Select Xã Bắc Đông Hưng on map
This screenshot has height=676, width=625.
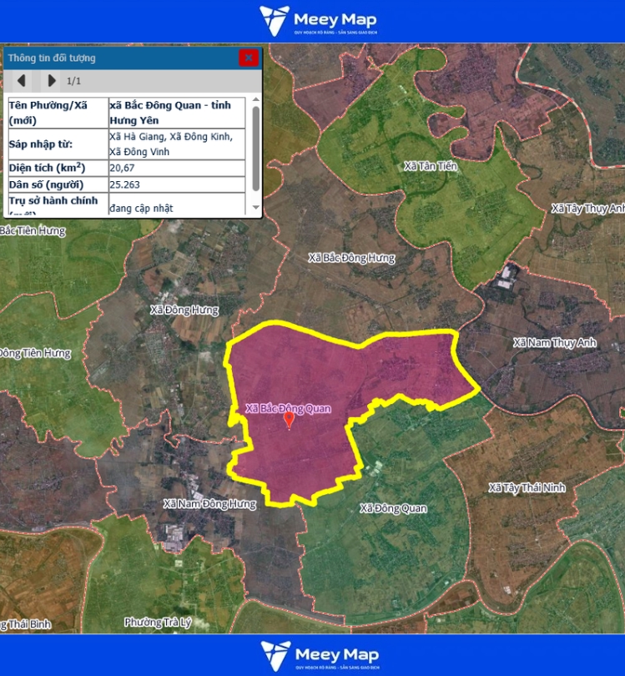click(351, 258)
